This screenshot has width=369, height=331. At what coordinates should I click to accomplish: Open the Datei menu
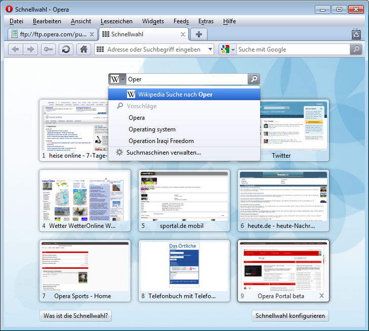(16, 21)
